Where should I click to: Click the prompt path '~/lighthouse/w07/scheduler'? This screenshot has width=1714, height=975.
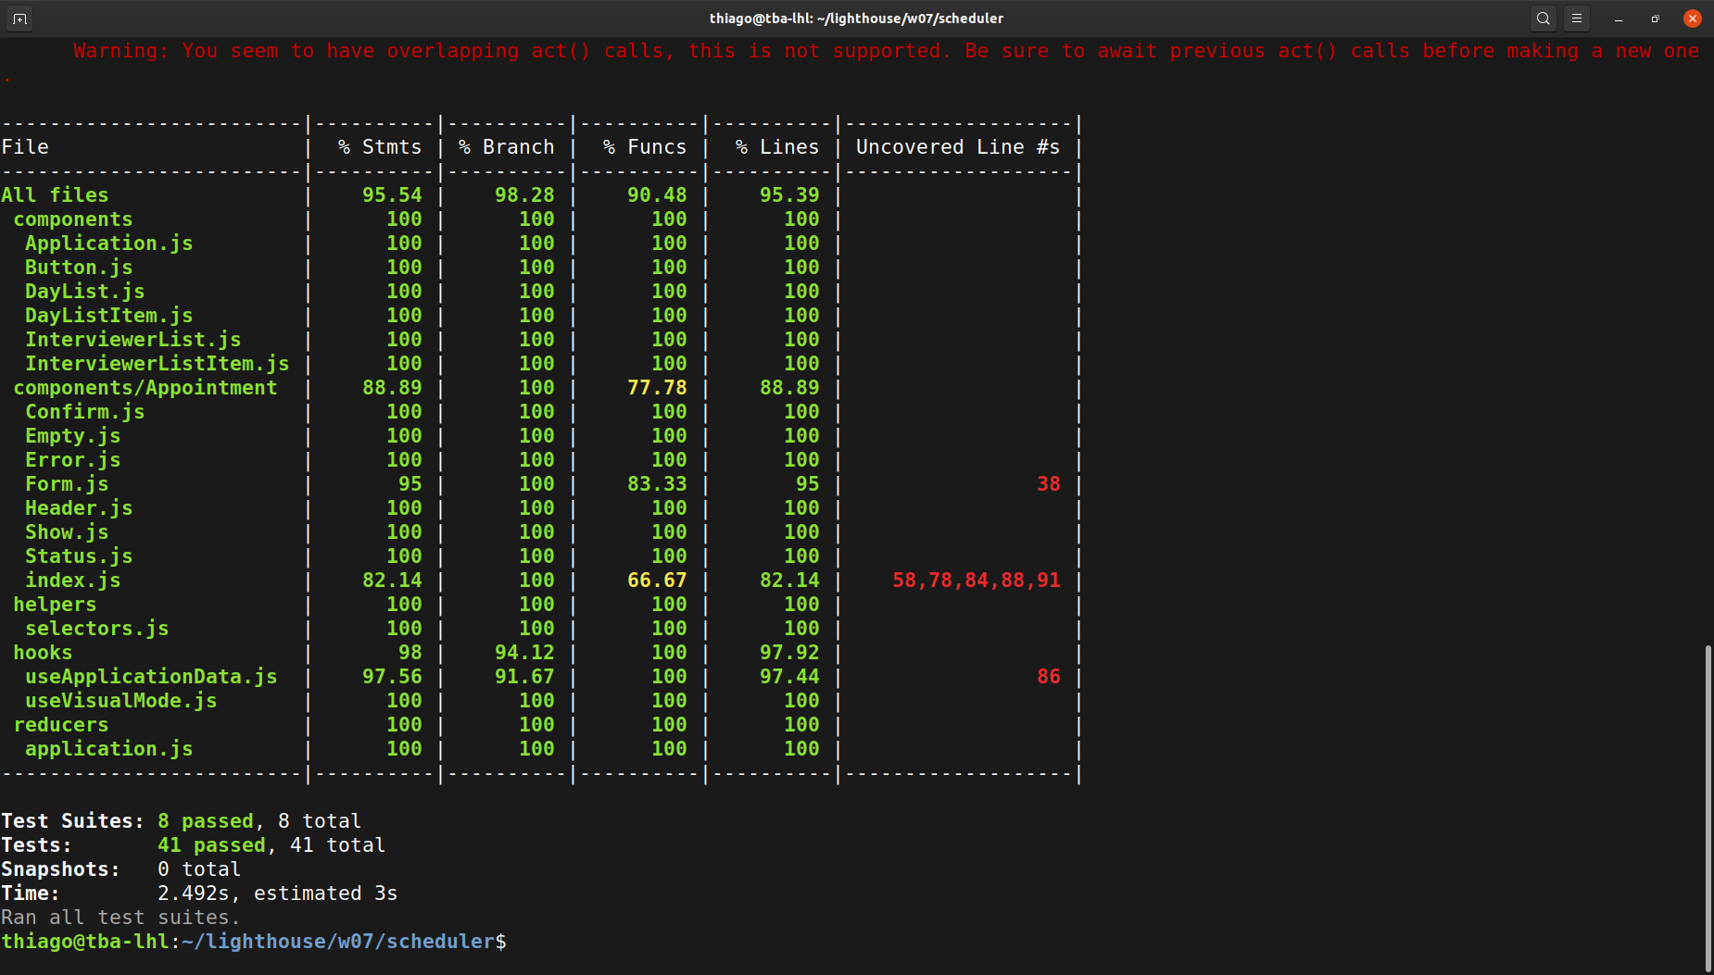[338, 942]
